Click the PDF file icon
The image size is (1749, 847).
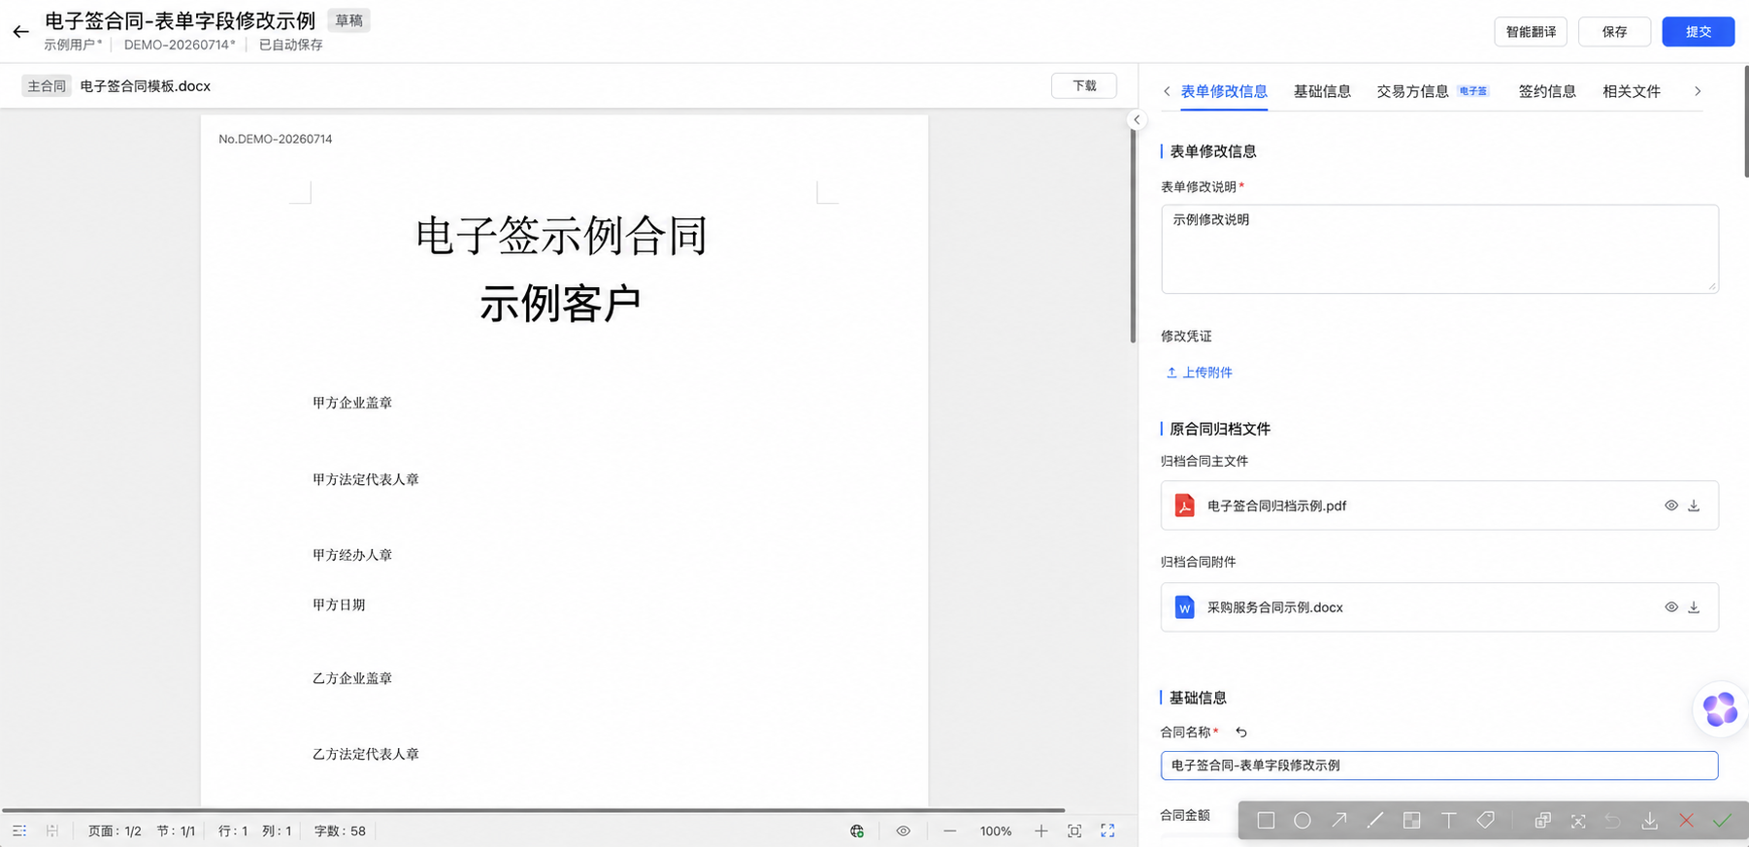coord(1184,505)
